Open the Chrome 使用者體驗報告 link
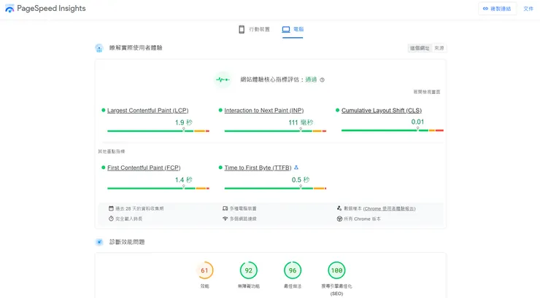The image size is (540, 298). (x=389, y=208)
